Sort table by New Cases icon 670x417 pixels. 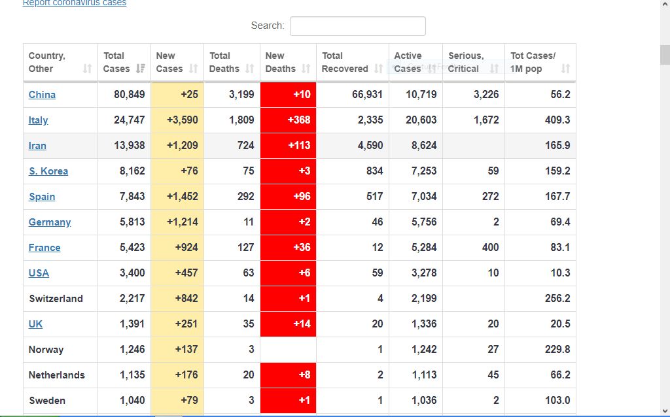pyautogui.click(x=193, y=69)
